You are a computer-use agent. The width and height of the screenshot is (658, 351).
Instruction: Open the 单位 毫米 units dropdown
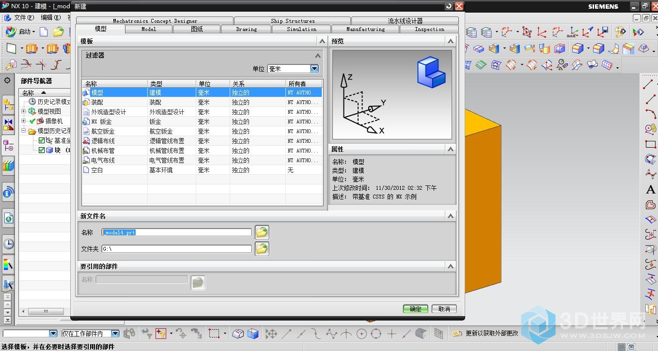pyautogui.click(x=314, y=69)
